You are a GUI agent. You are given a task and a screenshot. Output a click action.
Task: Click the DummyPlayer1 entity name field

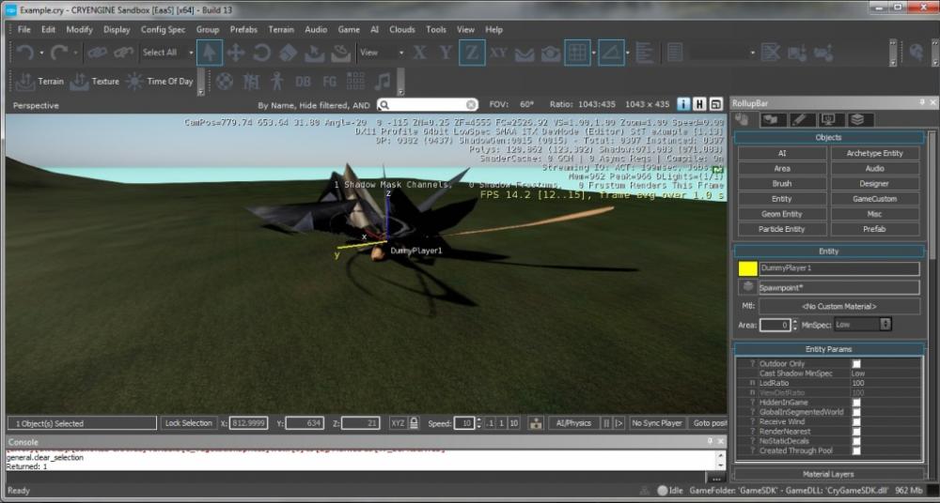[x=839, y=268]
